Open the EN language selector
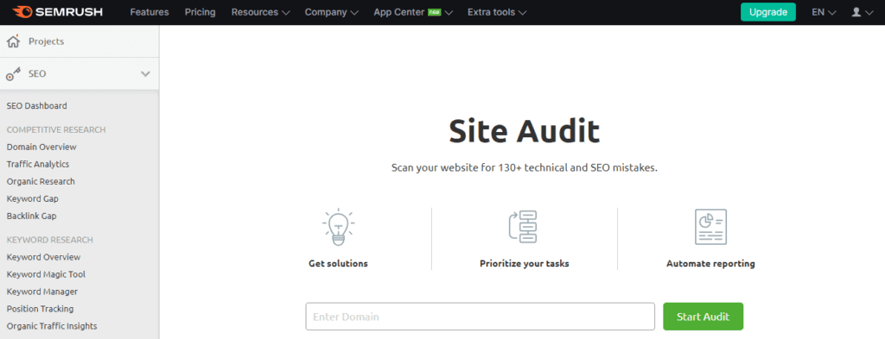 (x=824, y=12)
